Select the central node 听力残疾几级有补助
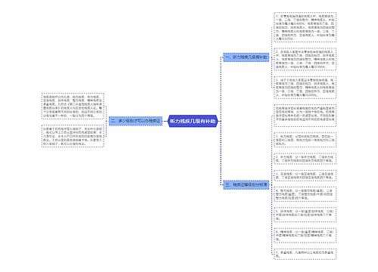This screenshot has width=378, height=272. 193,121
